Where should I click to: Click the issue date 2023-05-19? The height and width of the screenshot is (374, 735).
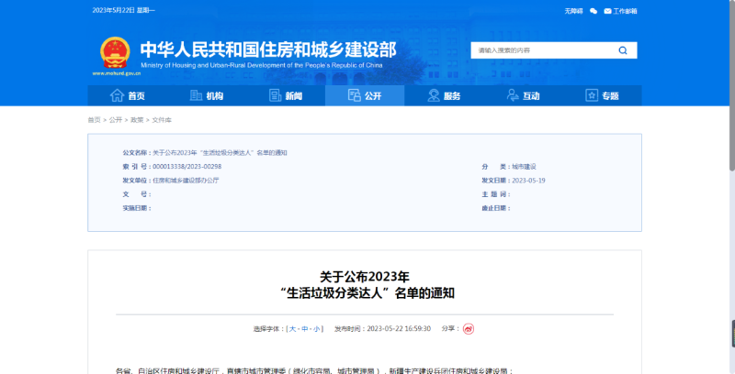pyautogui.click(x=528, y=181)
